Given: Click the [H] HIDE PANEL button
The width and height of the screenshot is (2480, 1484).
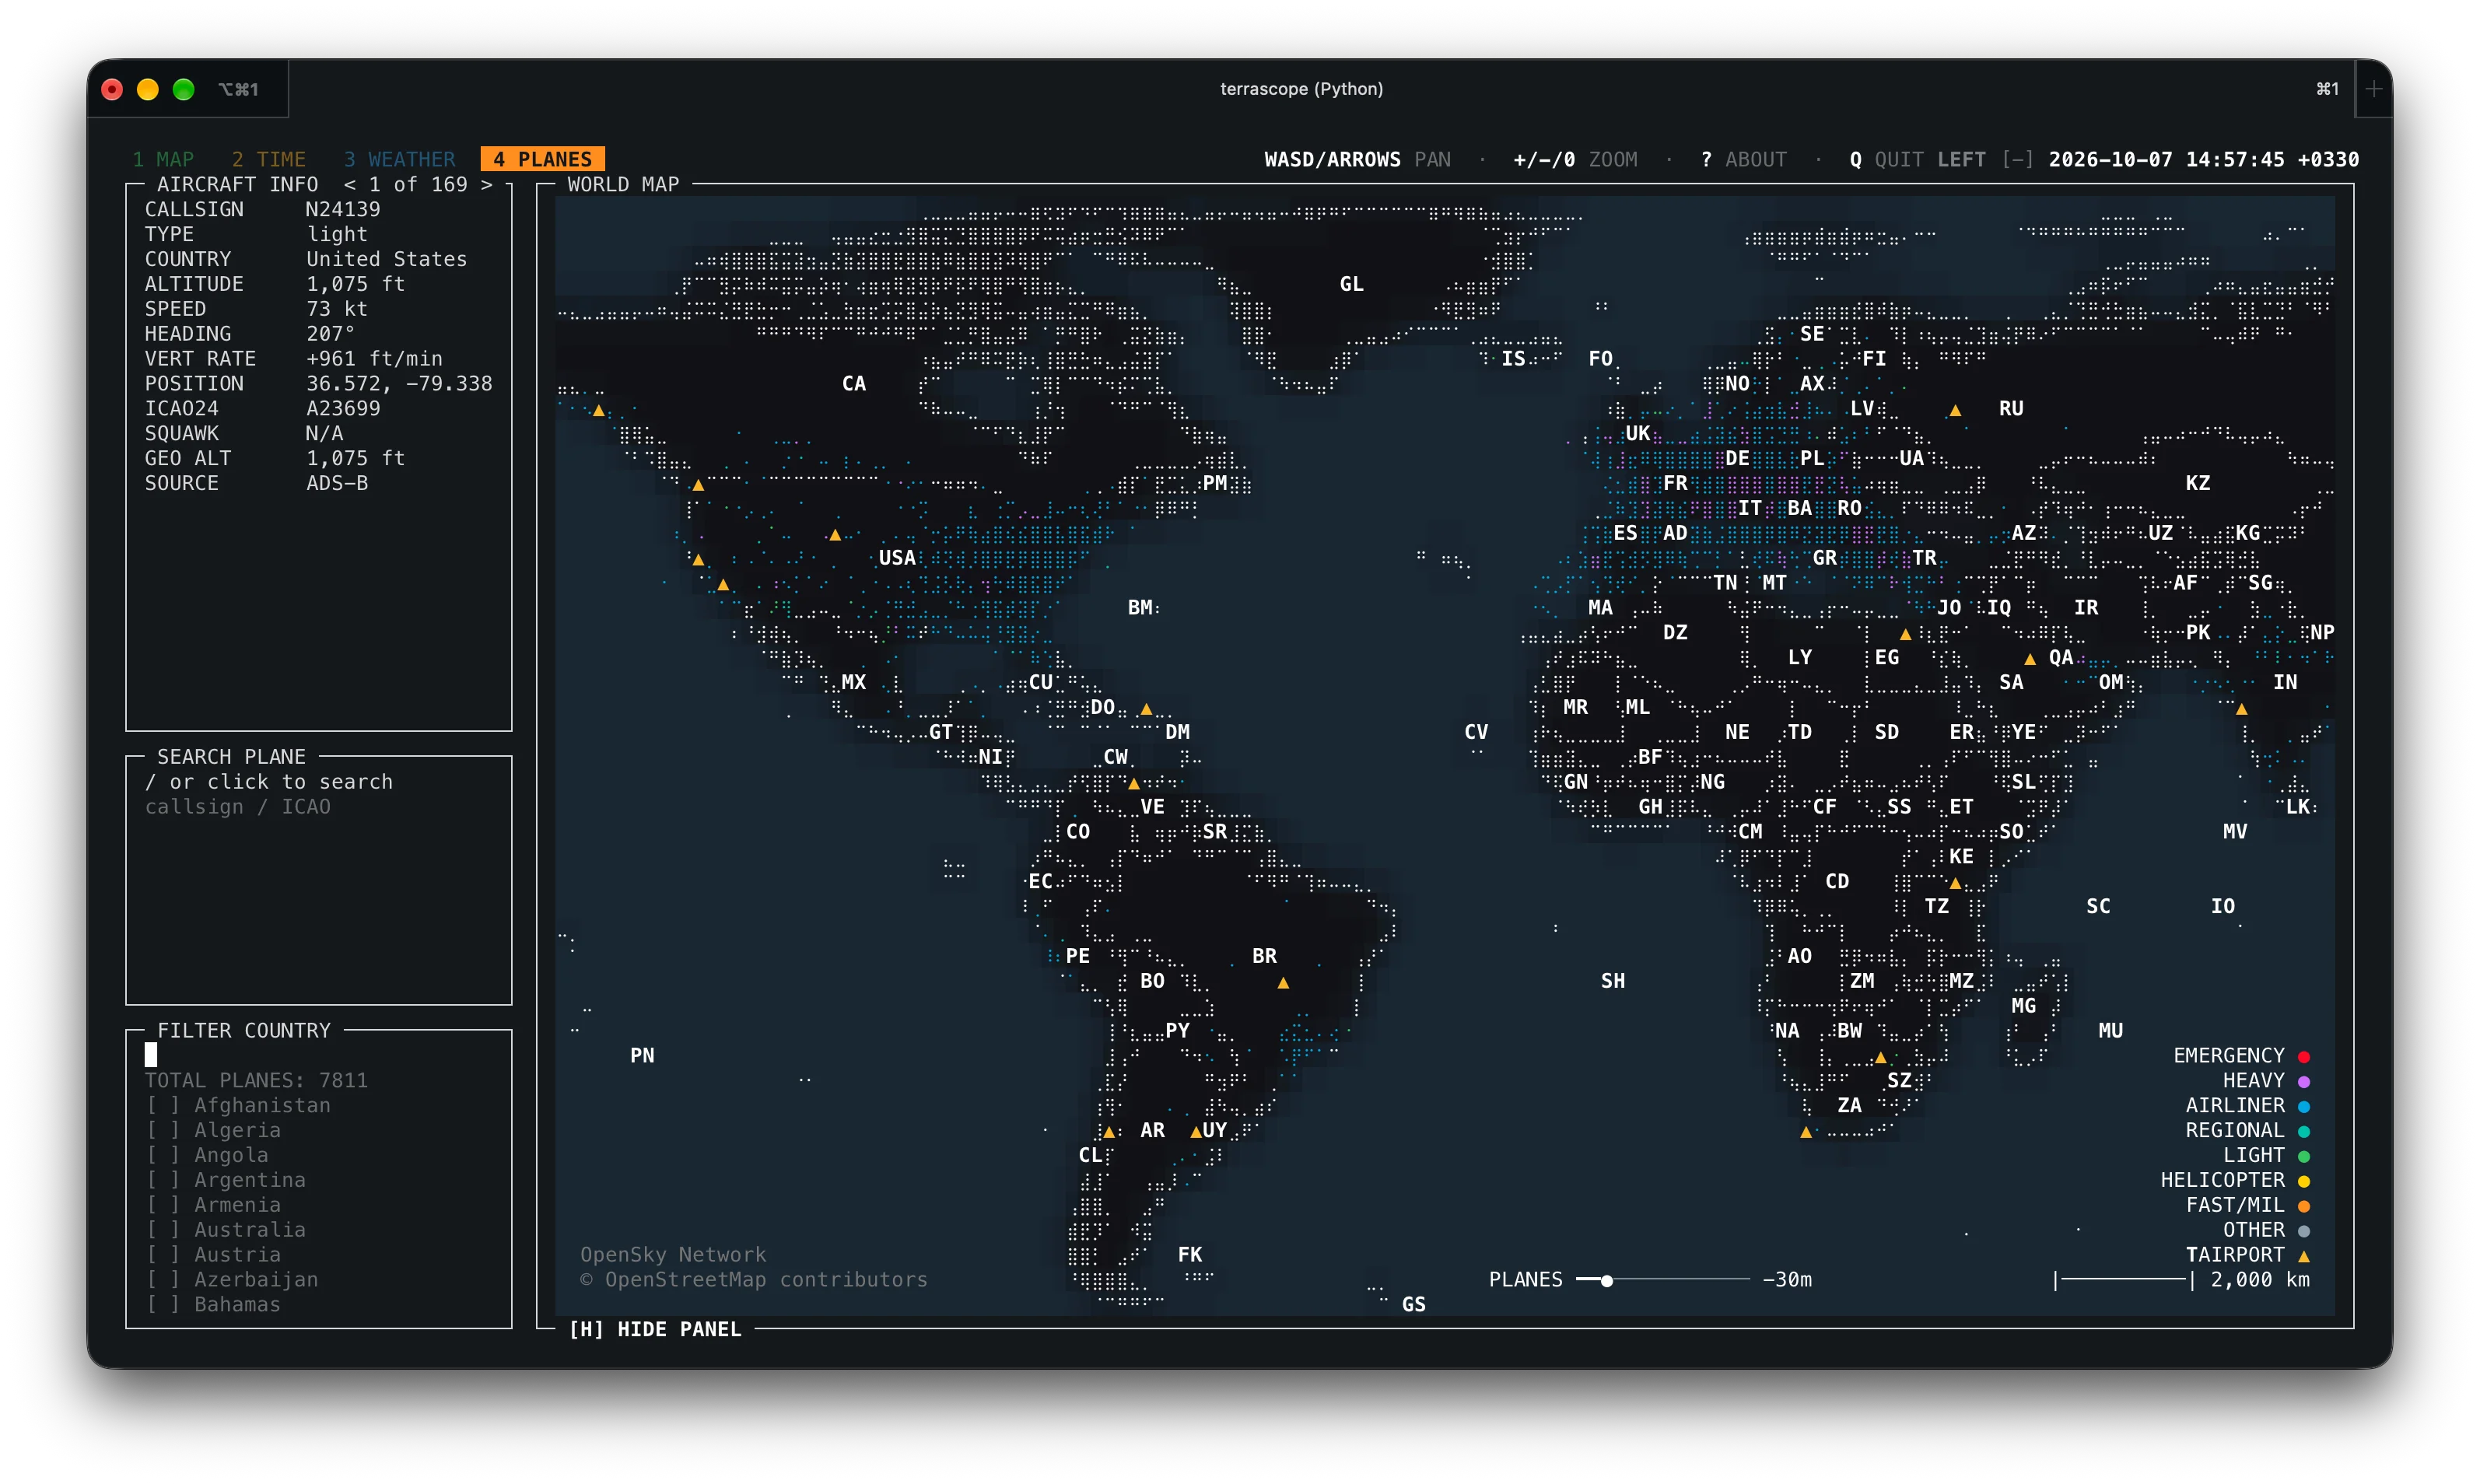Looking at the screenshot, I should pos(655,1329).
